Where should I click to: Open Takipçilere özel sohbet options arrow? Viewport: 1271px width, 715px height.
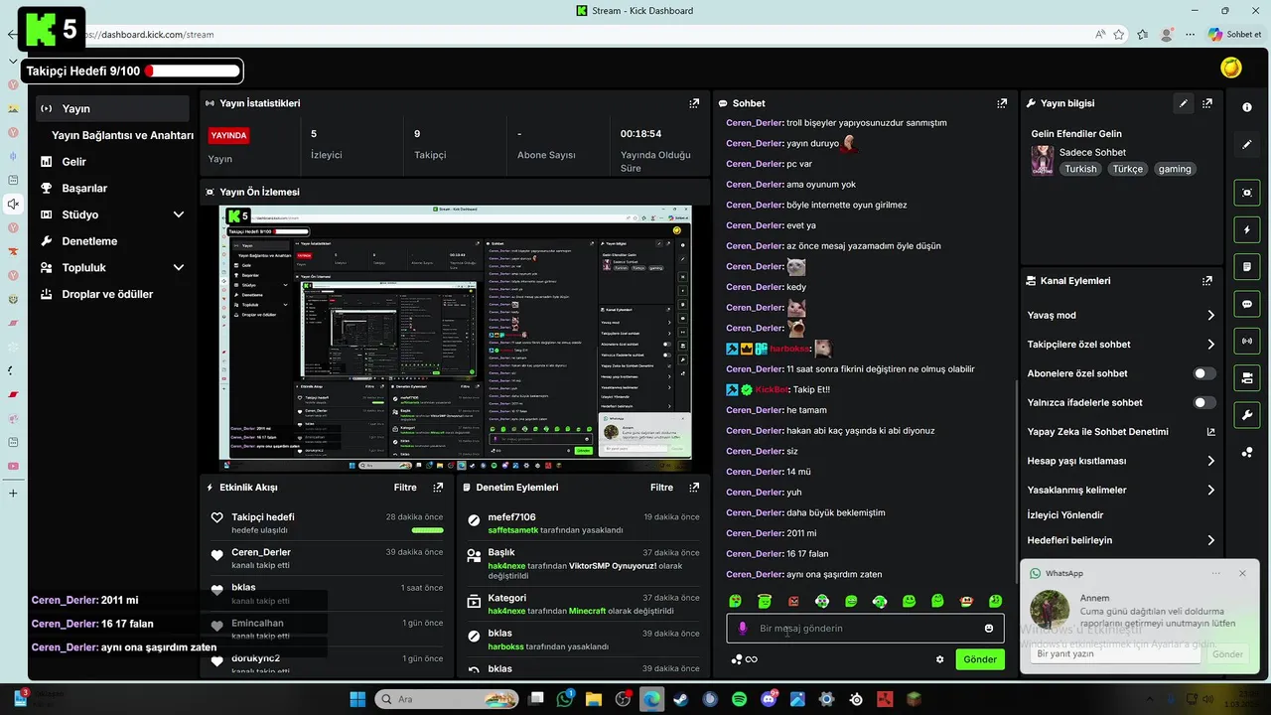coord(1210,345)
